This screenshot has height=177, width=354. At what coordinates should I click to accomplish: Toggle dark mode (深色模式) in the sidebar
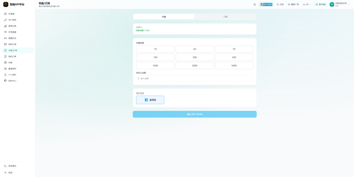tap(18, 166)
